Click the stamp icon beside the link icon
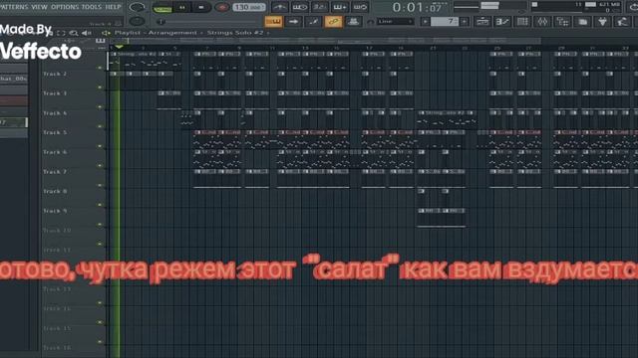 coord(353,22)
